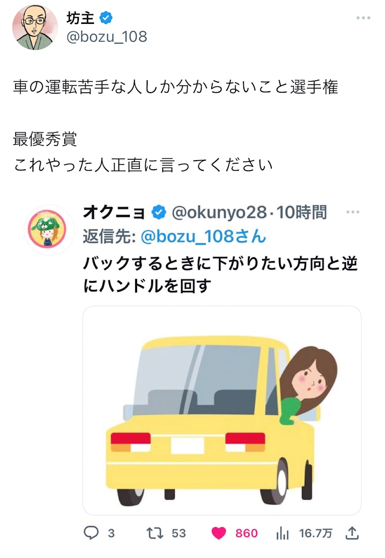Share the tweet using the upload arrow icon
This screenshot has height=558, width=385.
click(x=352, y=533)
